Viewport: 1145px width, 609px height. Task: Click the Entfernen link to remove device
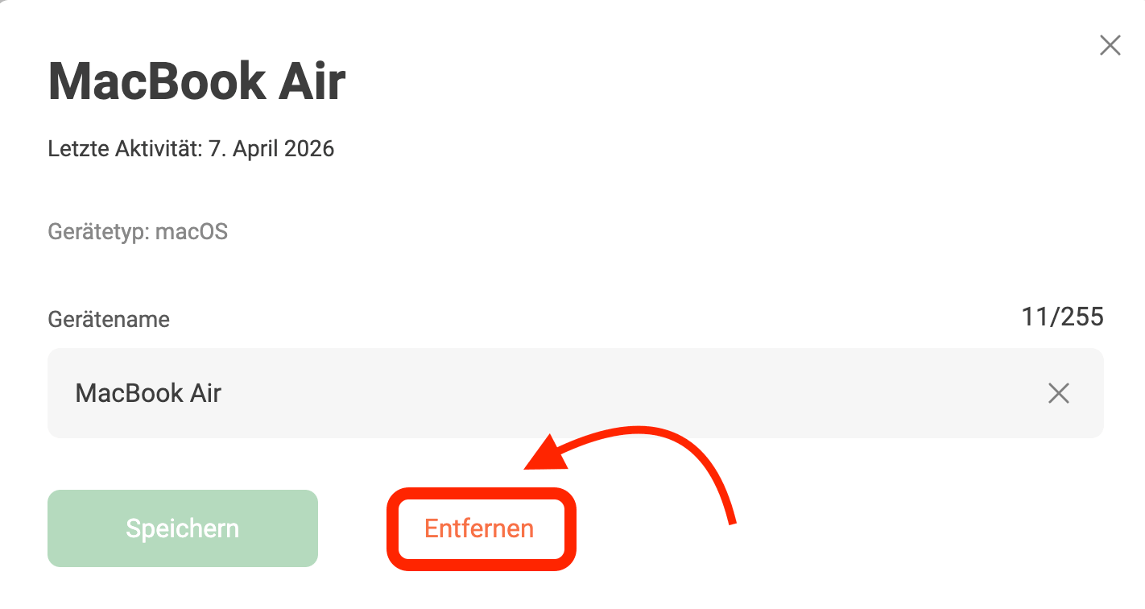479,528
